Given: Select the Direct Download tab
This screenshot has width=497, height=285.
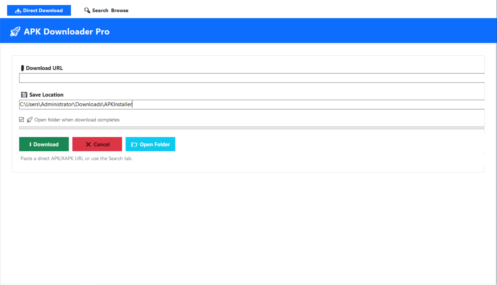Looking at the screenshot, I should (x=39, y=10).
